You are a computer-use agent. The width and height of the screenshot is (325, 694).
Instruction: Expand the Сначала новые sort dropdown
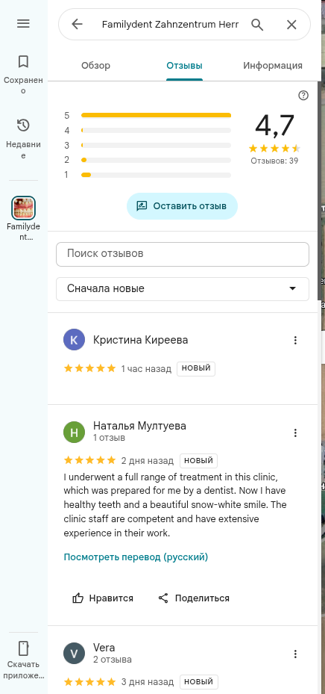[183, 289]
